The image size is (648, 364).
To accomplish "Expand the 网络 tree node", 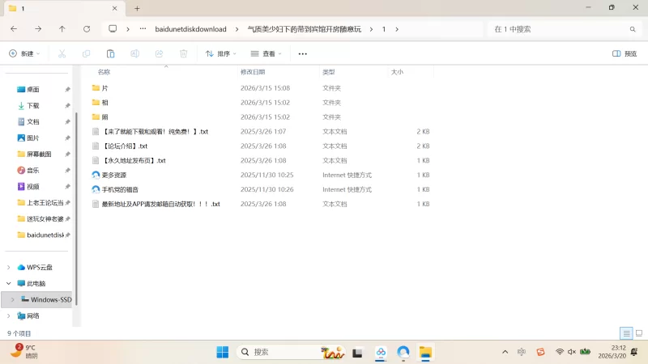I will pos(9,315).
